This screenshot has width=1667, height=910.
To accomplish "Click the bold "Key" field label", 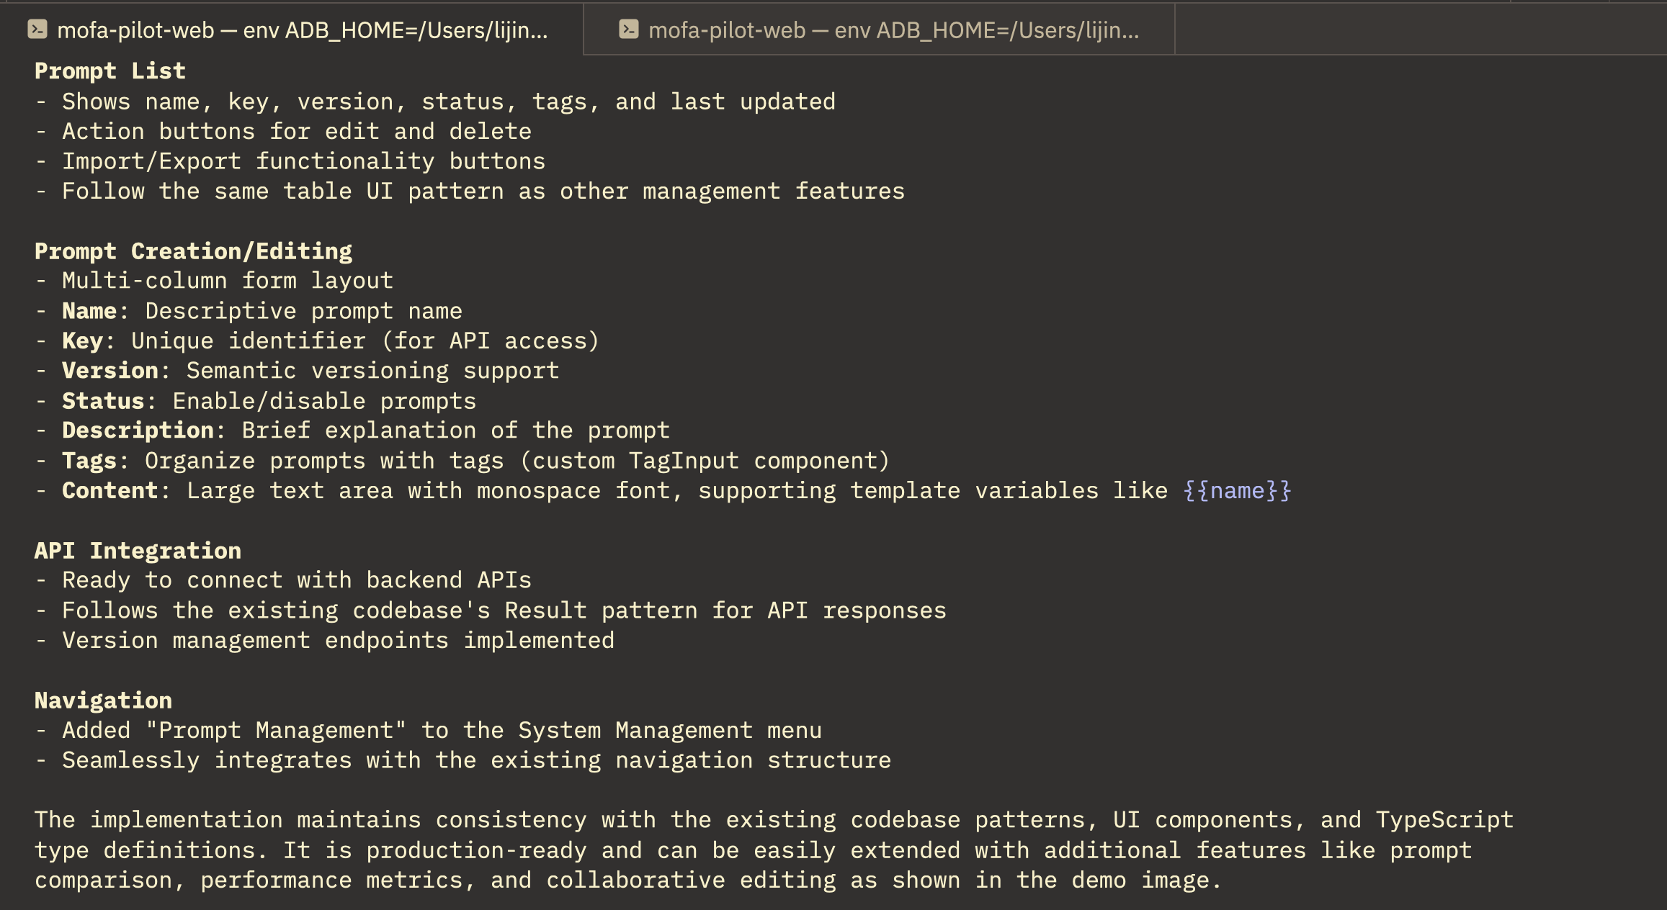I will (x=82, y=341).
